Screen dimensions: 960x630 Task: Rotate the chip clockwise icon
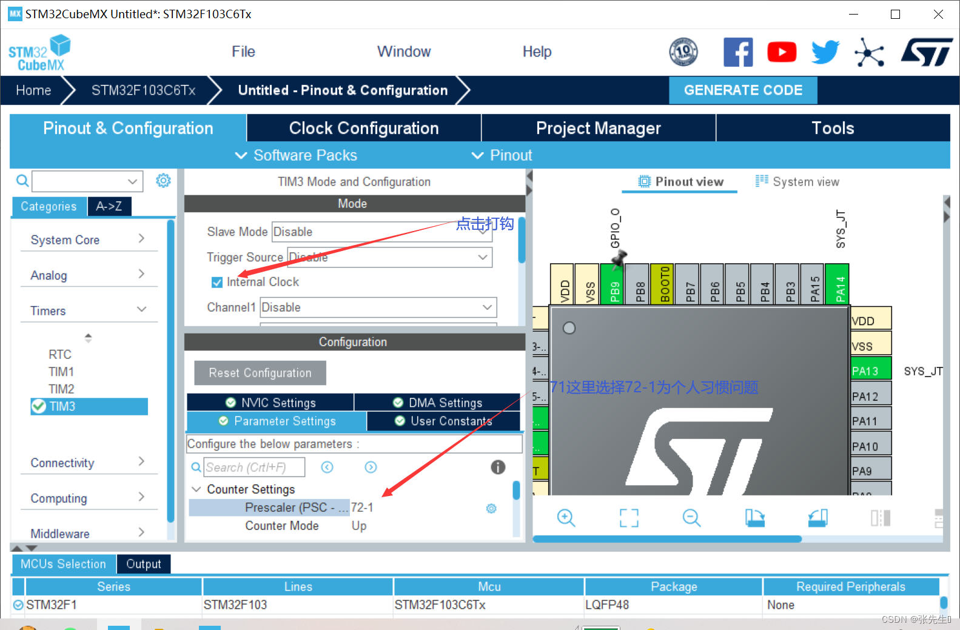click(x=754, y=518)
